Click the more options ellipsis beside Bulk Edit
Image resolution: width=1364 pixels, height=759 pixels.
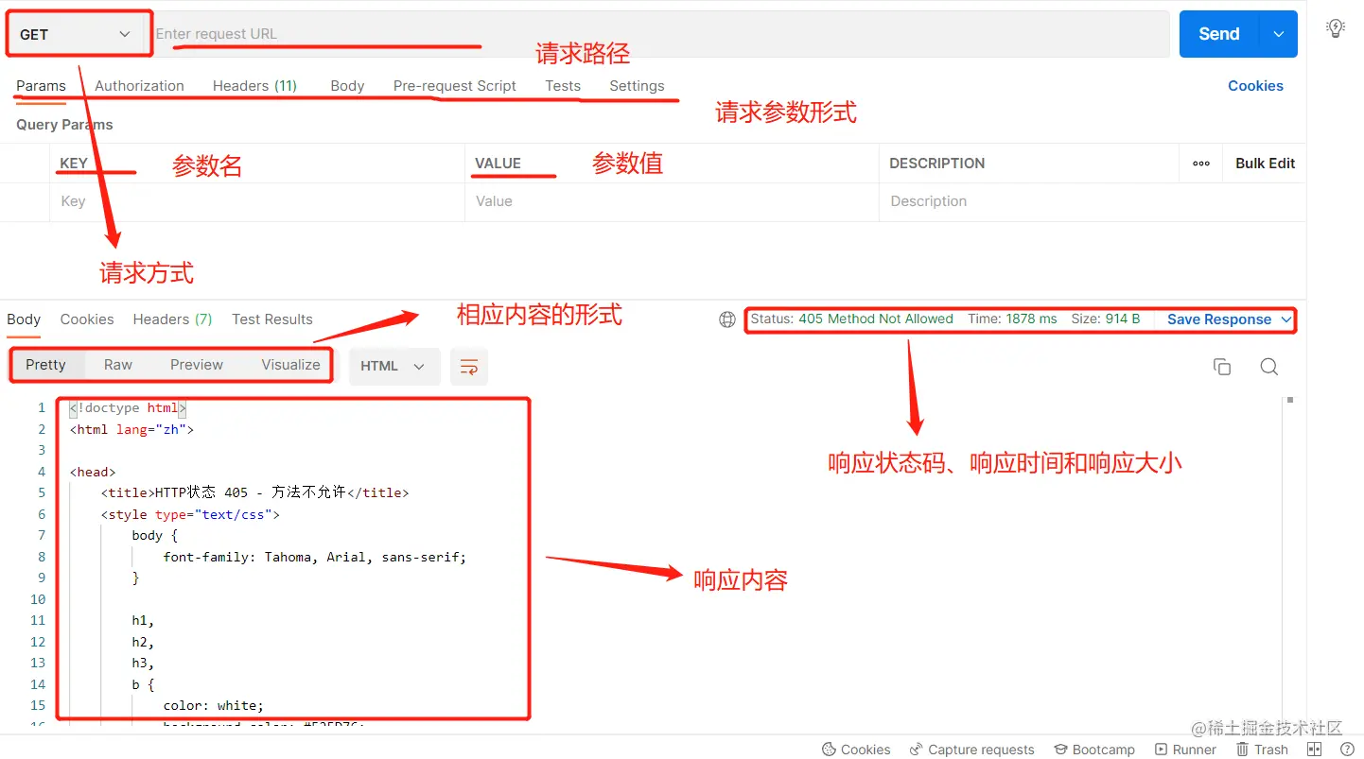click(x=1200, y=163)
